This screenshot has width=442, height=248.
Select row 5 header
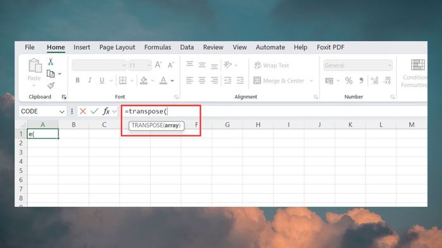click(x=21, y=171)
